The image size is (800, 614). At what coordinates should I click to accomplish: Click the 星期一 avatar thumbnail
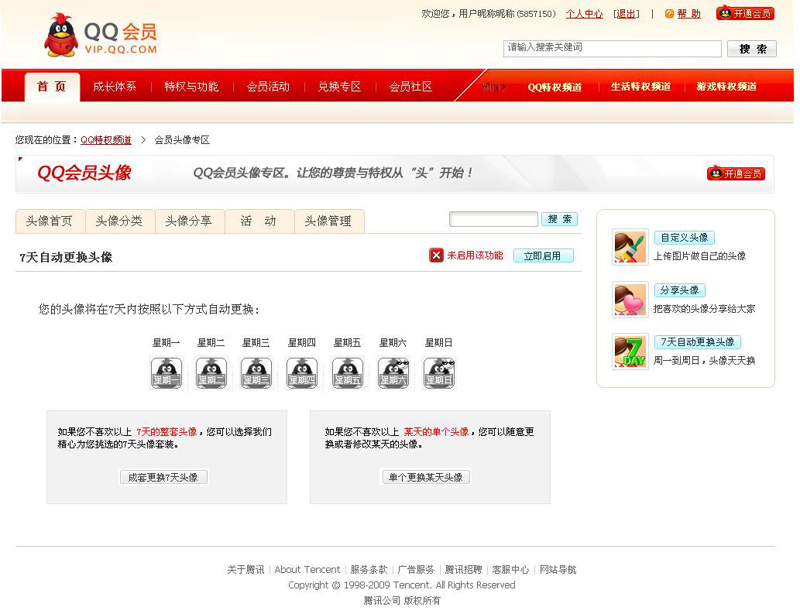[x=167, y=373]
